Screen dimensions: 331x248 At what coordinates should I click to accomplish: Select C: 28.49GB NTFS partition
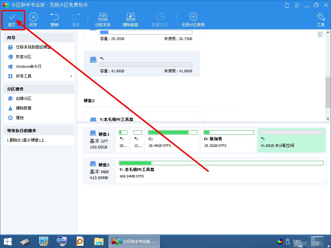point(173,140)
